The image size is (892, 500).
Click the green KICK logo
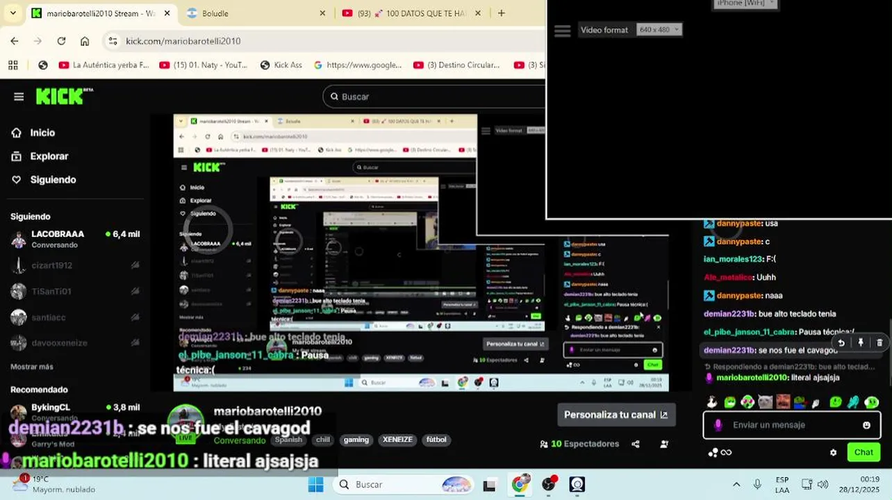[x=64, y=96]
